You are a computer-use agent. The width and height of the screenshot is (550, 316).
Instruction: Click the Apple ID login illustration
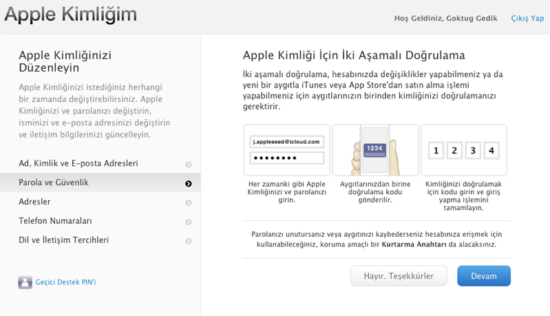pyautogui.click(x=287, y=150)
